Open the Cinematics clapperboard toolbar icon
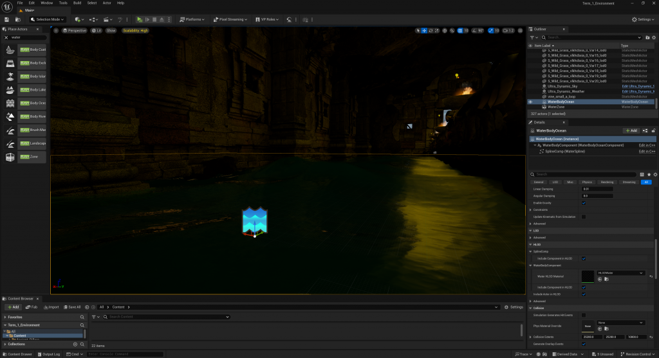The width and height of the screenshot is (659, 358). pyautogui.click(x=107, y=19)
